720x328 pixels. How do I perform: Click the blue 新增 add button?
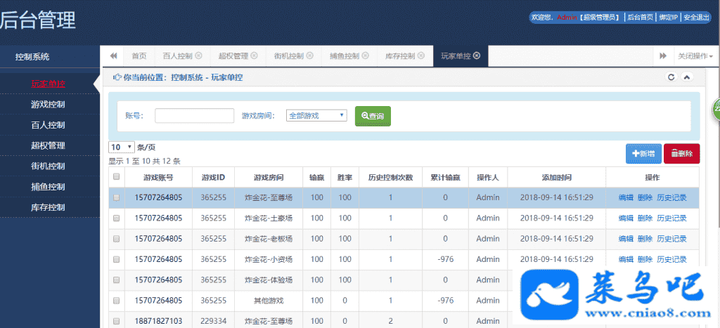tap(643, 153)
